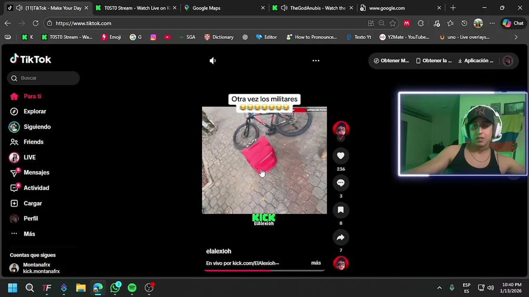529x297 pixels.
Task: Mute the TikTok video sound
Action: 212,61
